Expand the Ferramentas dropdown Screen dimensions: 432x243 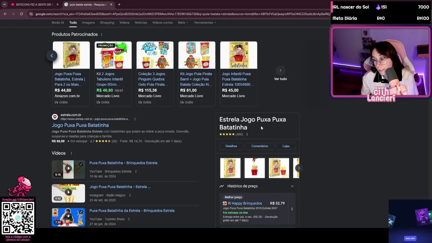coord(205,23)
